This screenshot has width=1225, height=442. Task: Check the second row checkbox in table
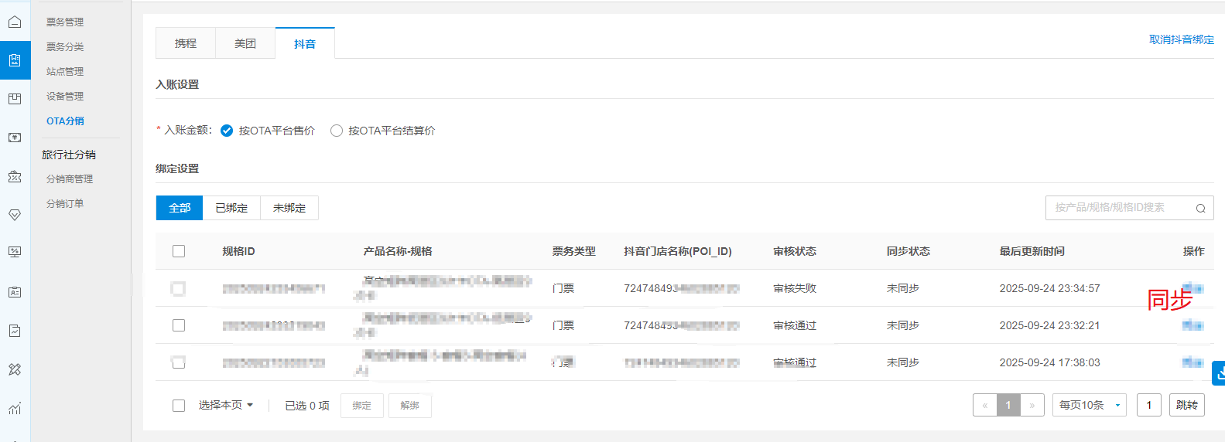(x=179, y=325)
